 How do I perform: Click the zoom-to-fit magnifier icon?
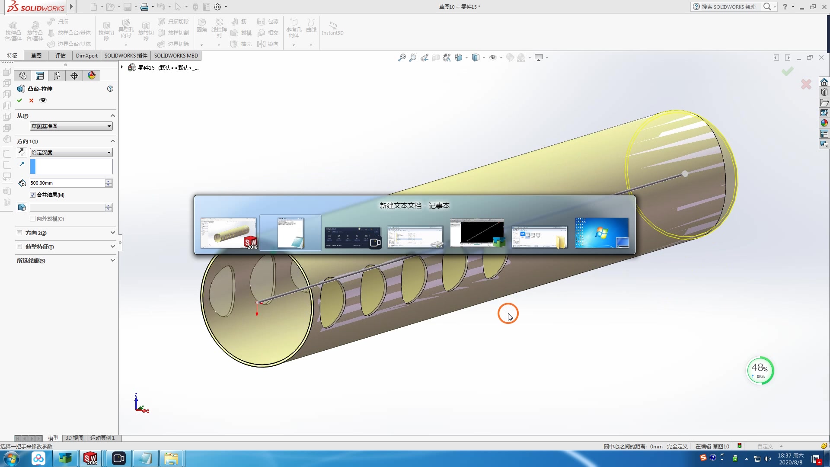click(x=402, y=58)
